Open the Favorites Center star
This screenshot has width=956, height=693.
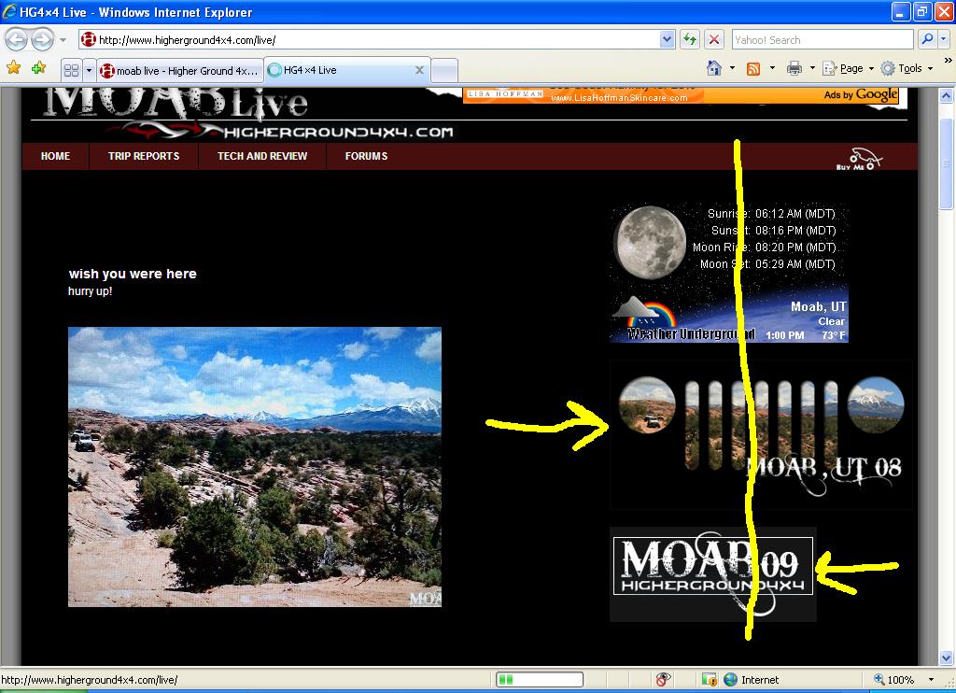coord(13,68)
